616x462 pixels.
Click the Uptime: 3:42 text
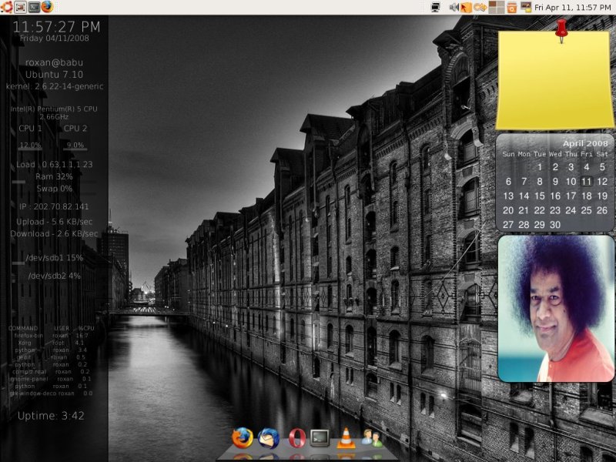51,416
